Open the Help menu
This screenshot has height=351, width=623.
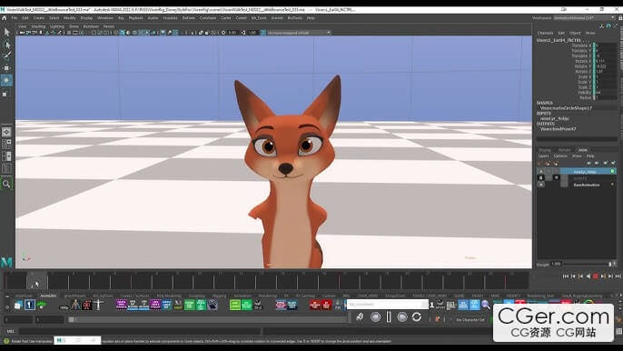(311, 18)
